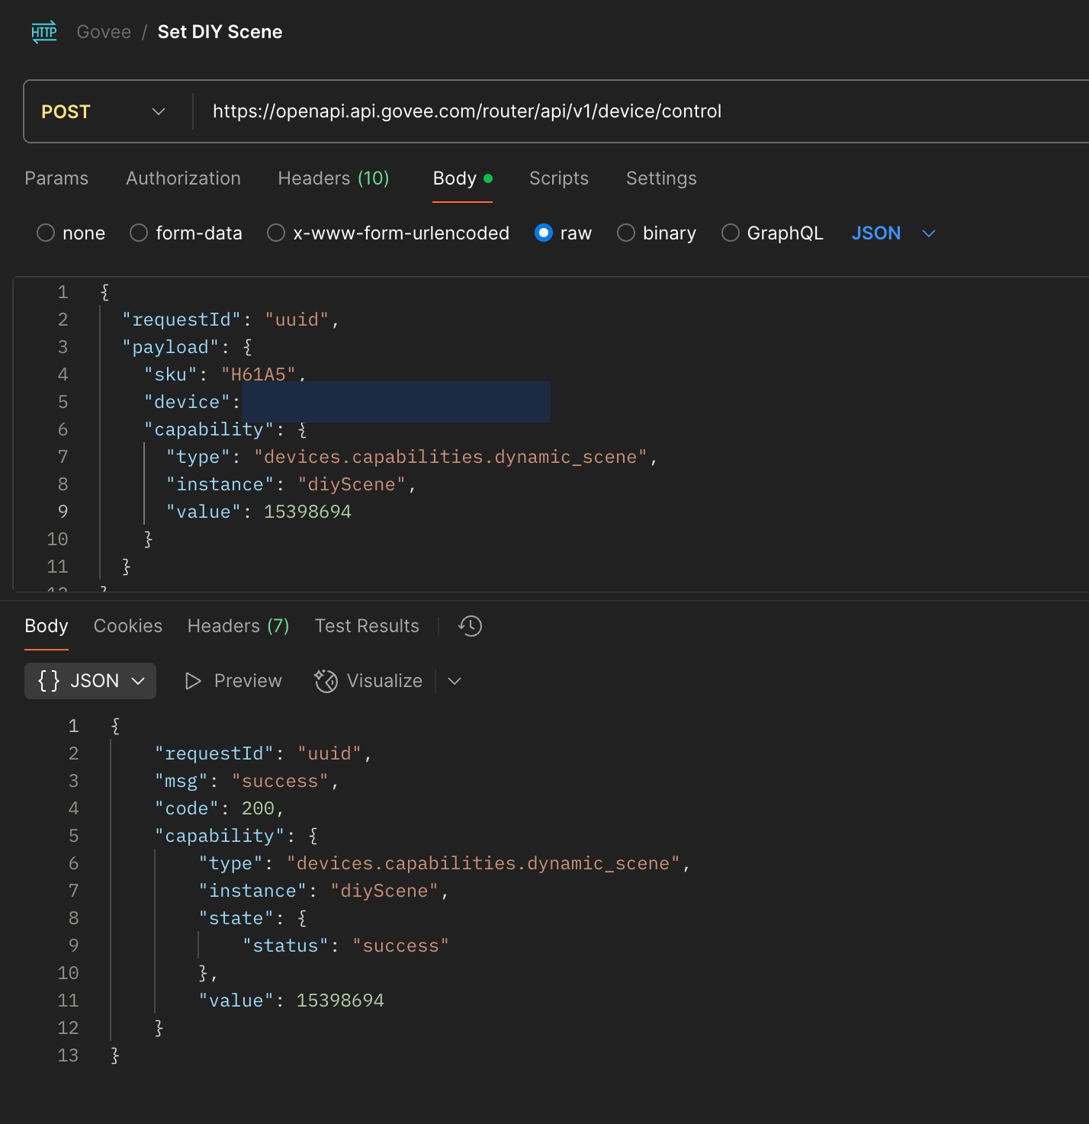The width and height of the screenshot is (1089, 1124).
Task: Open the Test Results tab
Action: point(367,626)
